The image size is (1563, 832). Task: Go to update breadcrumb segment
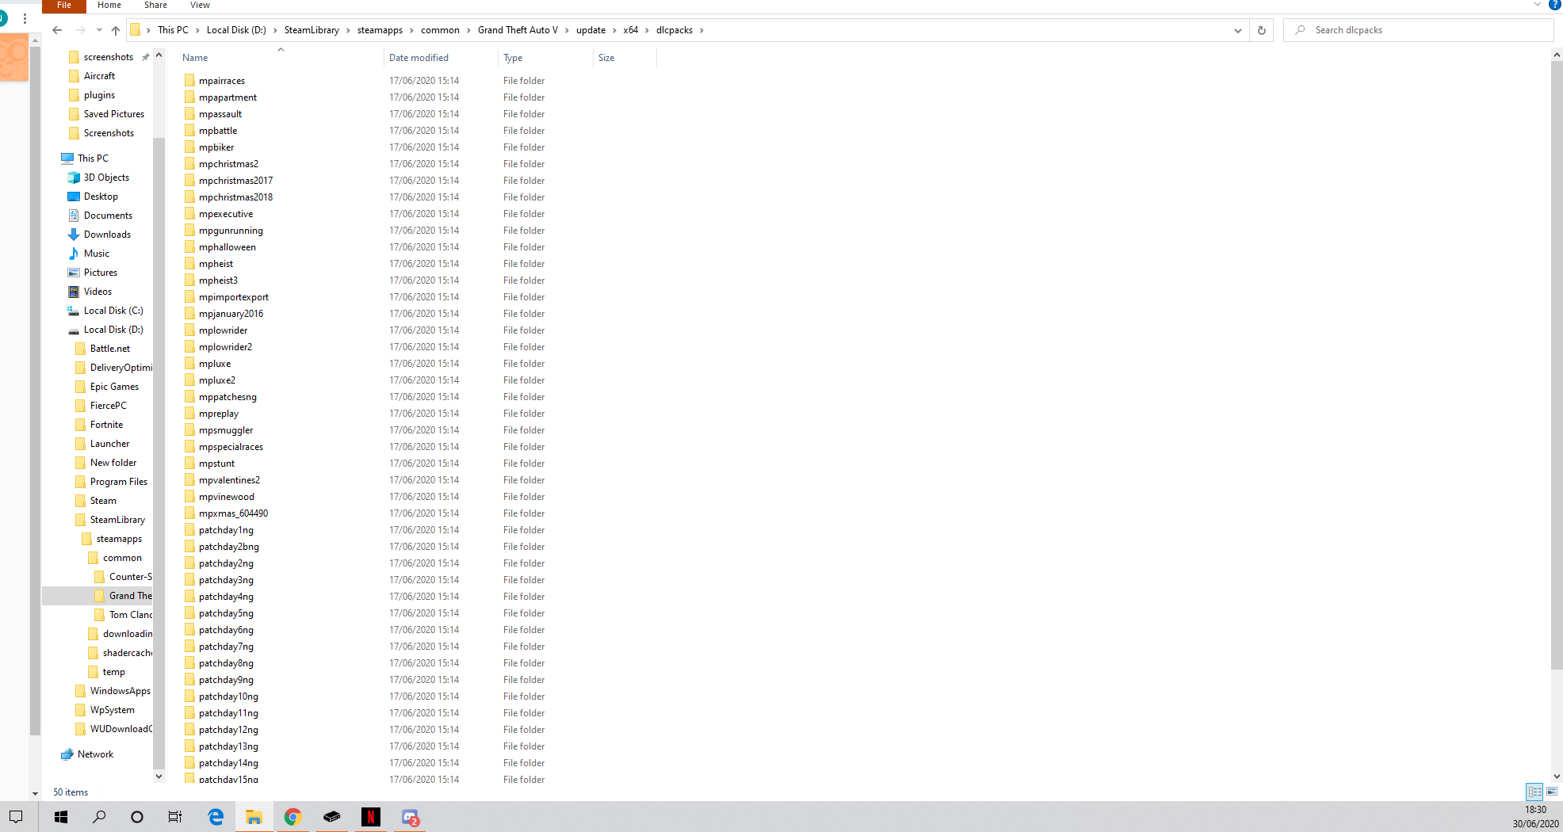pyautogui.click(x=590, y=30)
